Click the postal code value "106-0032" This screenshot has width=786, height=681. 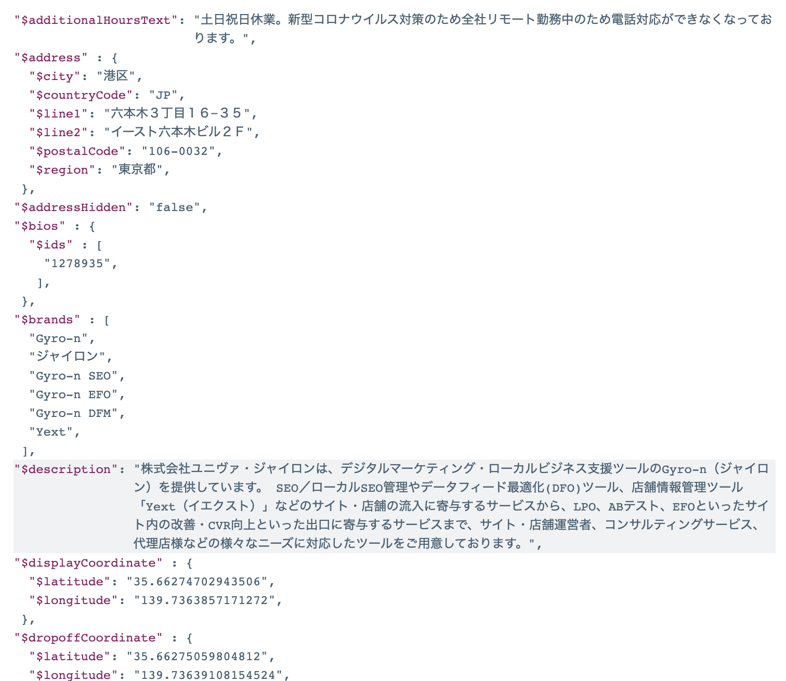tap(178, 151)
